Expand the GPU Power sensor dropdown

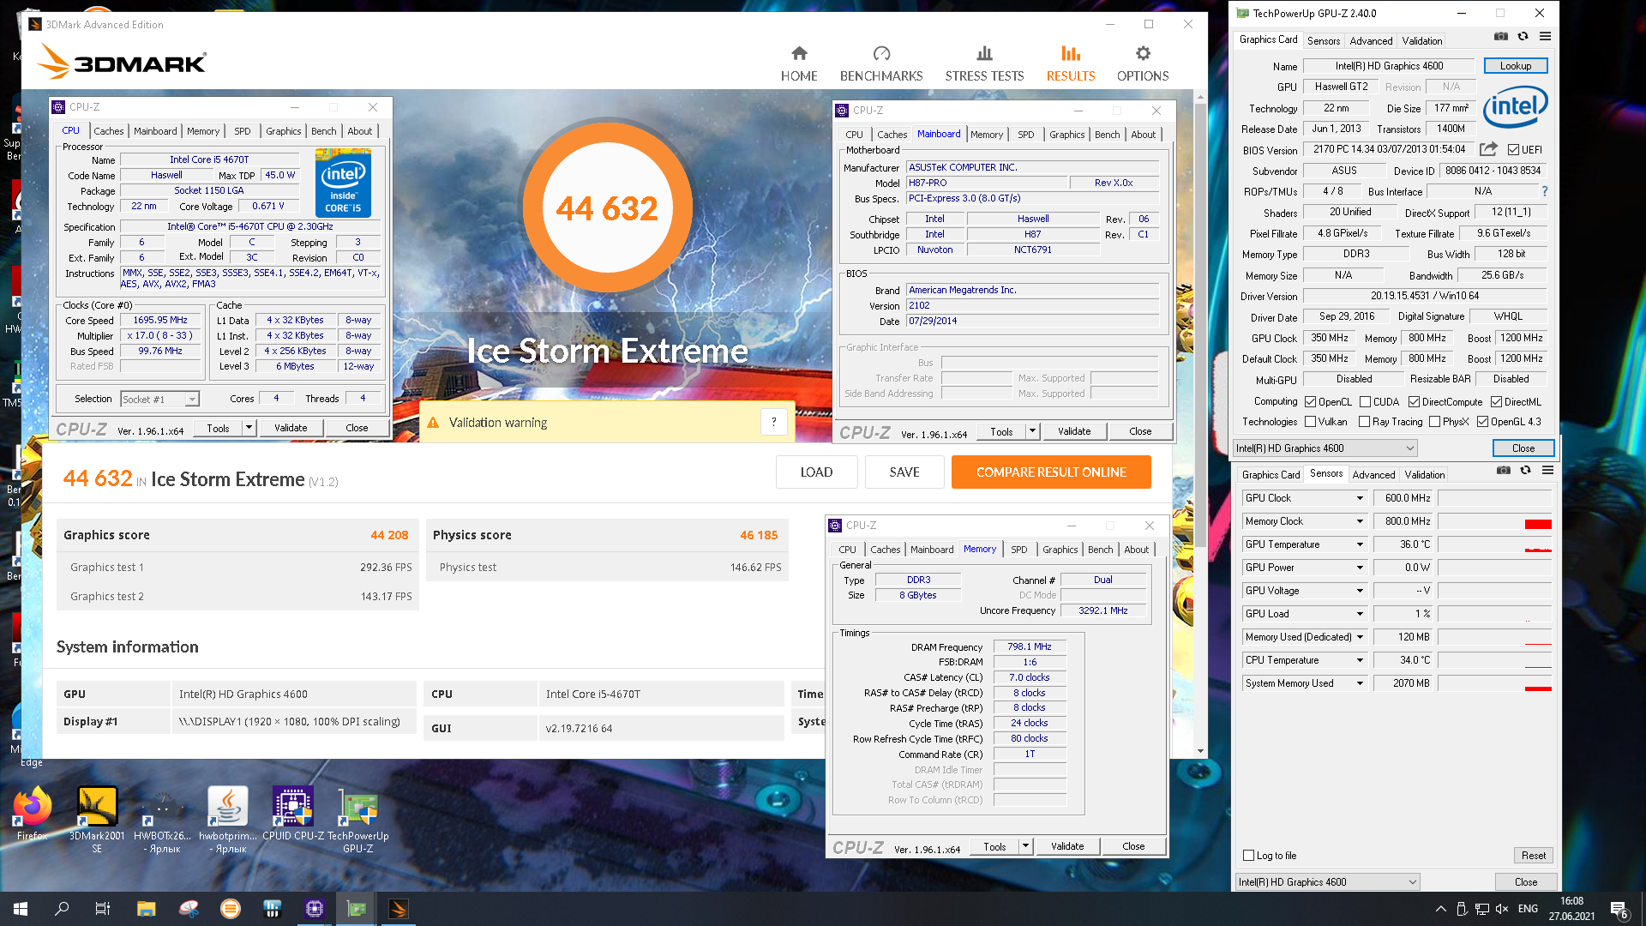click(1360, 567)
